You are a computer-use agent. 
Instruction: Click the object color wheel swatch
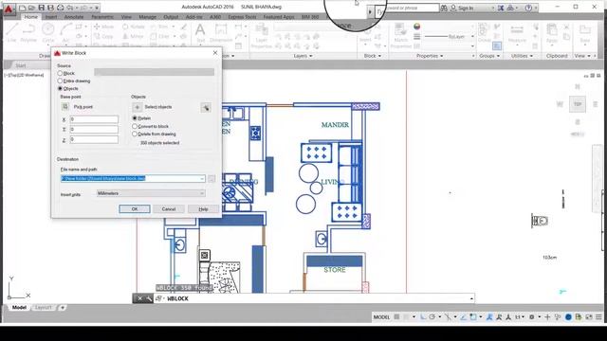pos(417,27)
